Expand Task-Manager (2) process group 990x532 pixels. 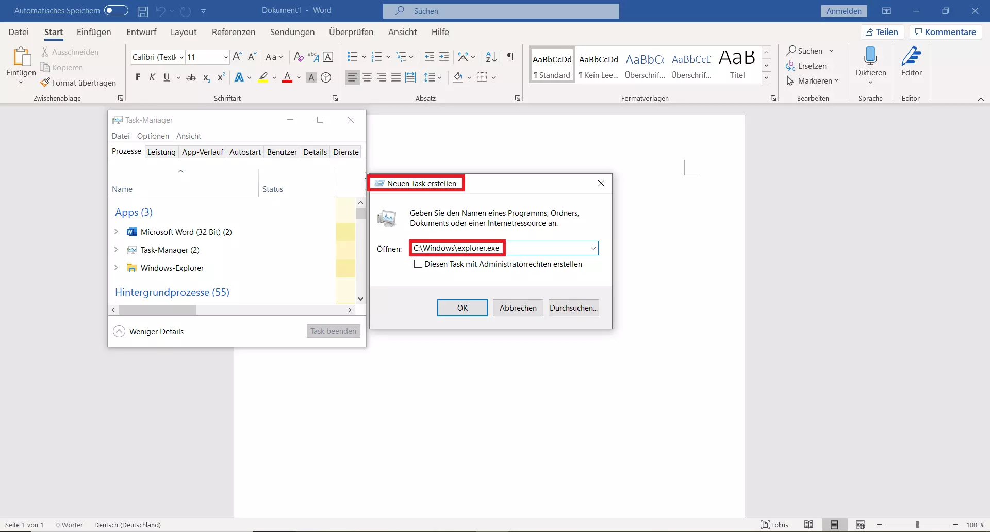pyautogui.click(x=116, y=250)
